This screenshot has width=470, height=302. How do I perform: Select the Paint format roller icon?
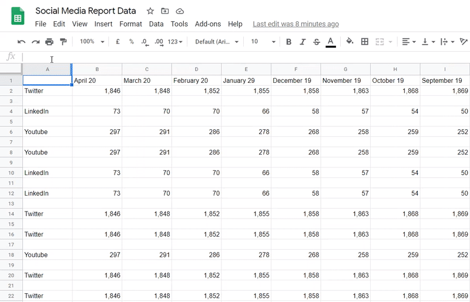click(63, 42)
